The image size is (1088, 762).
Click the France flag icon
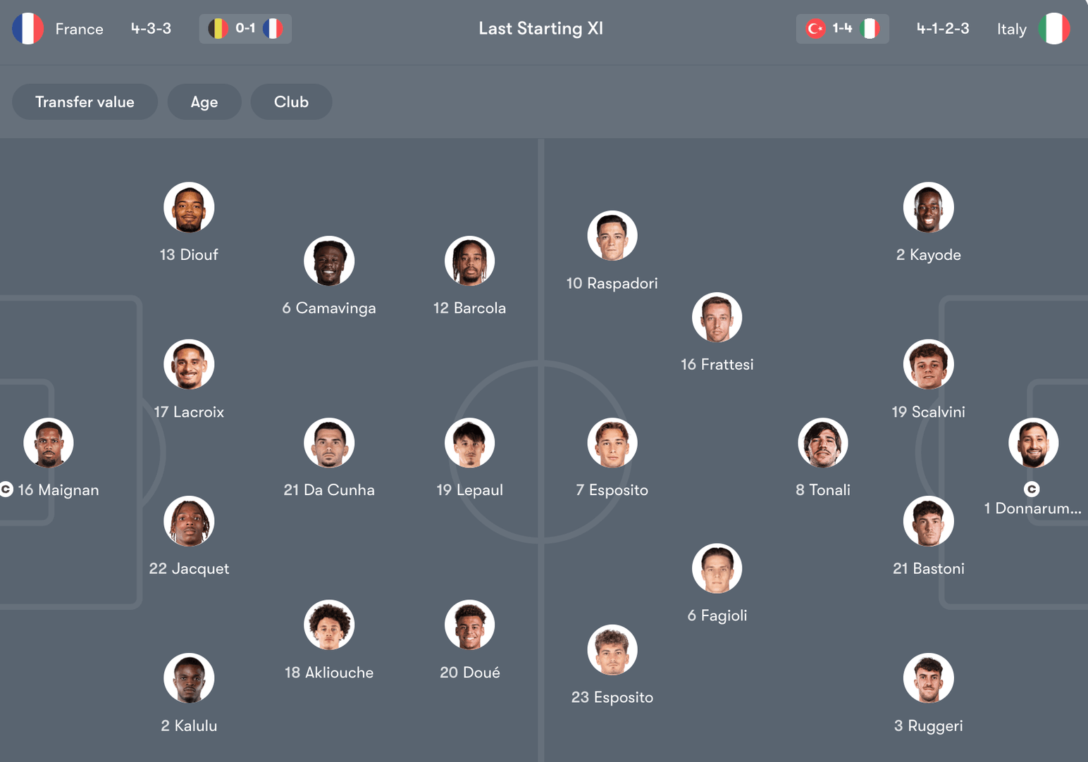pos(28,29)
